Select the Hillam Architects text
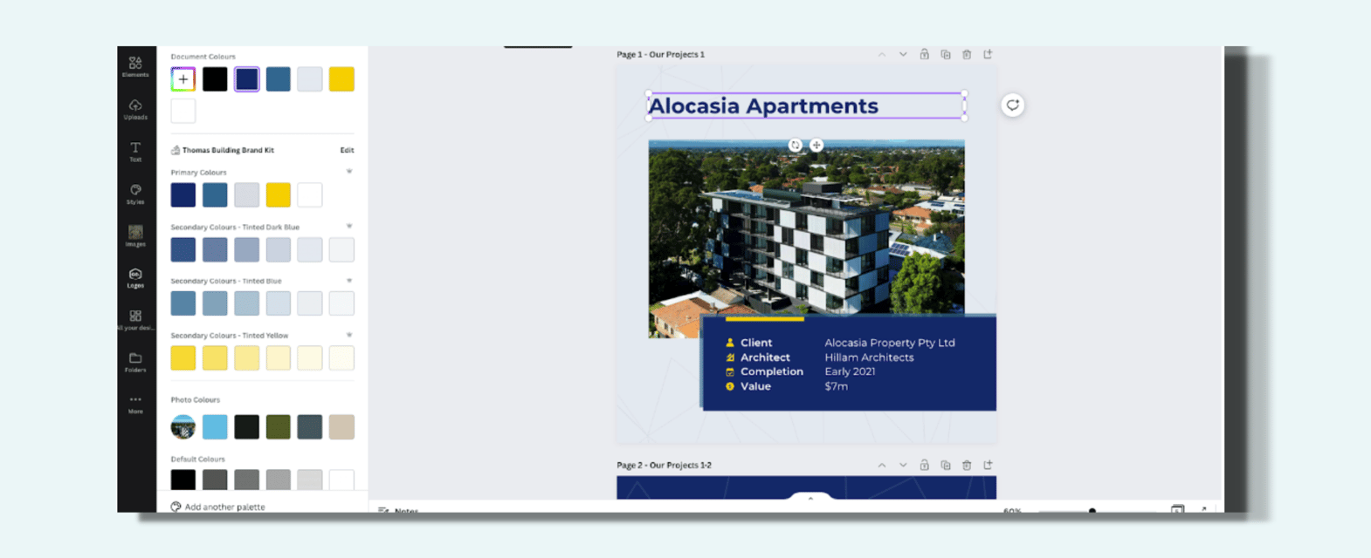 (x=869, y=357)
